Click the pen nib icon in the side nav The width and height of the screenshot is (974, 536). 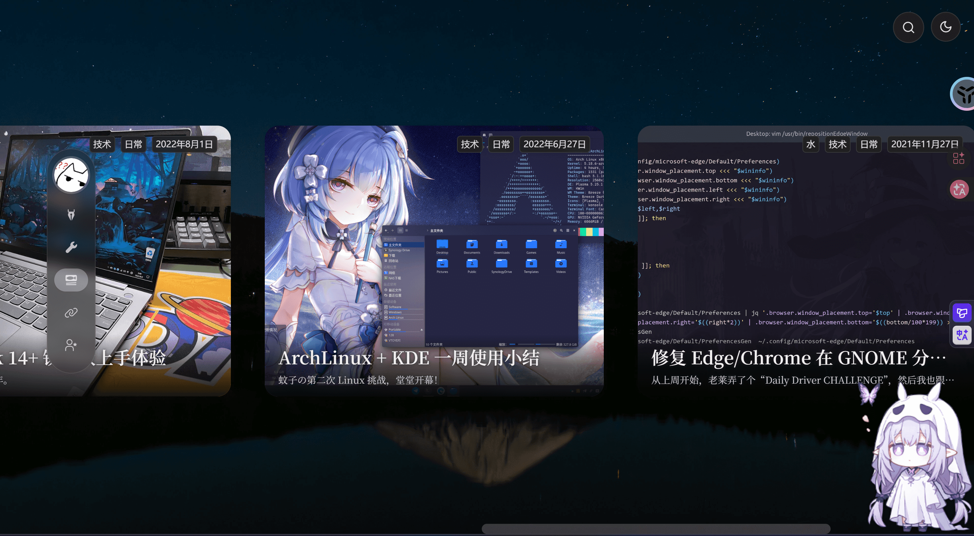(71, 215)
